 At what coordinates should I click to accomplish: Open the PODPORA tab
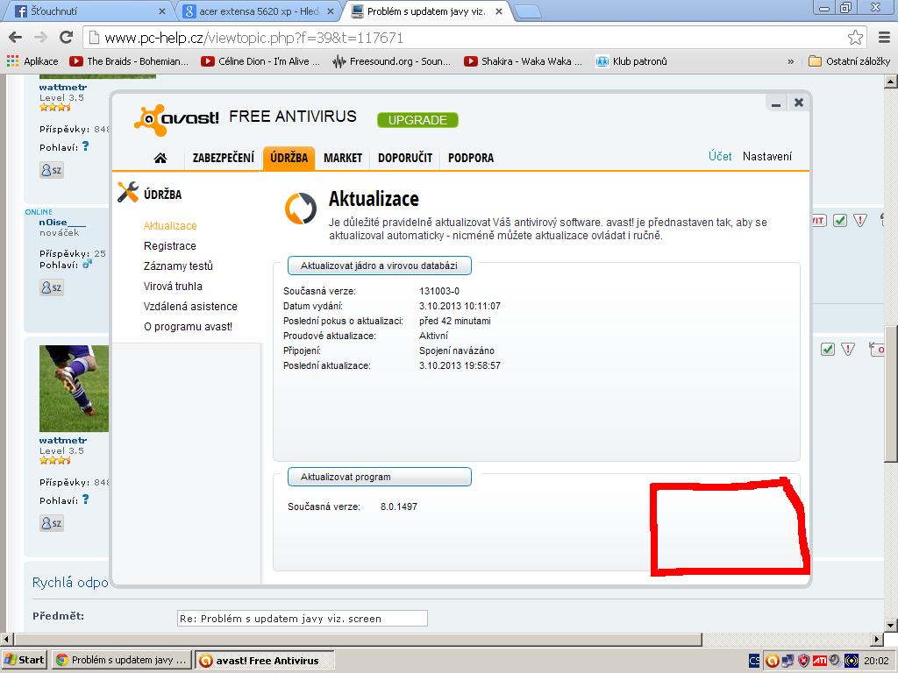[x=471, y=158]
